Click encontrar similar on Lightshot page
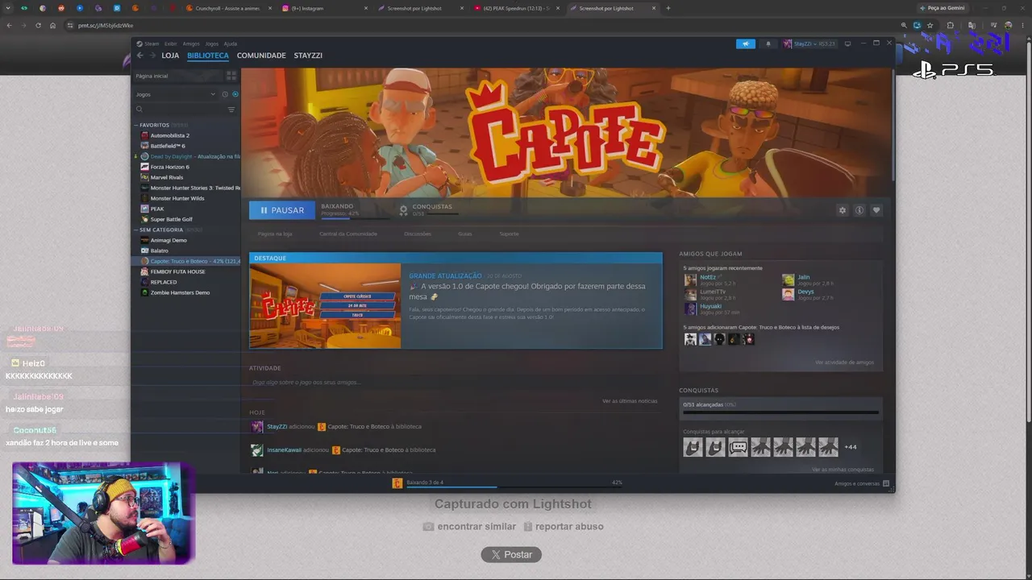This screenshot has width=1032, height=580. tap(469, 527)
